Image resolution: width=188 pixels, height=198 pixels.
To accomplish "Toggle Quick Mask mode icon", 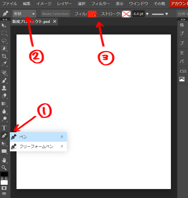I will click(4, 188).
